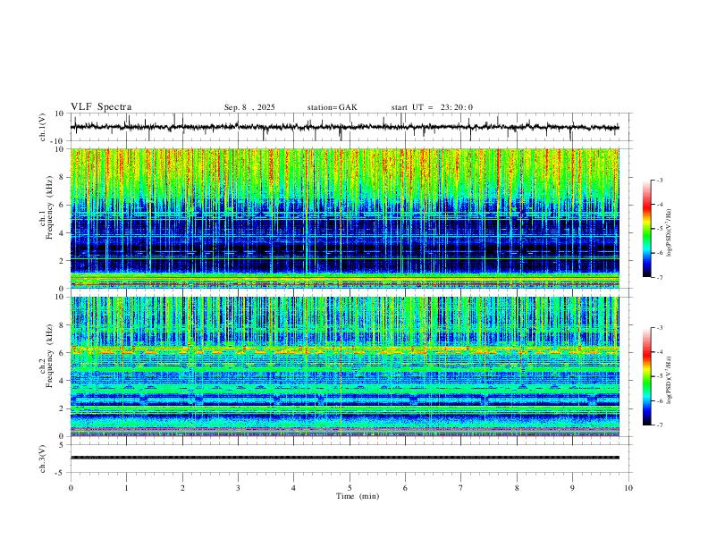Click the ch.2 color bar '-7' tick label

point(659,425)
